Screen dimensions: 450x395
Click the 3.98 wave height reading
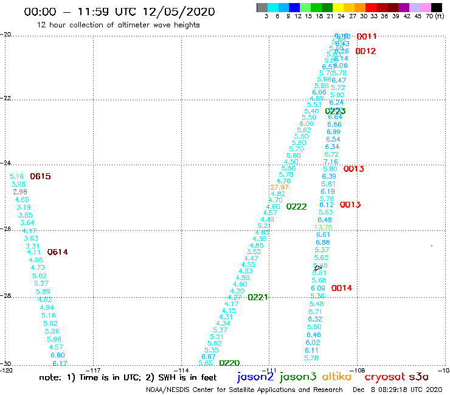coord(18,184)
